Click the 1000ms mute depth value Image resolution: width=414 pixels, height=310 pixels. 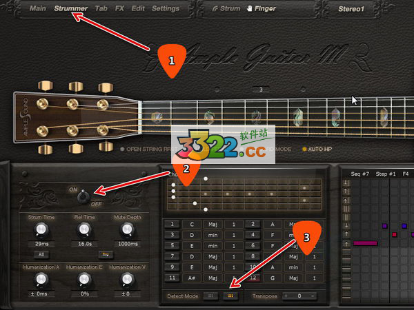pyautogui.click(x=128, y=244)
